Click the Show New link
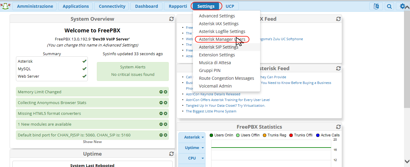The width and height of the screenshot is (410, 167). (x=92, y=142)
